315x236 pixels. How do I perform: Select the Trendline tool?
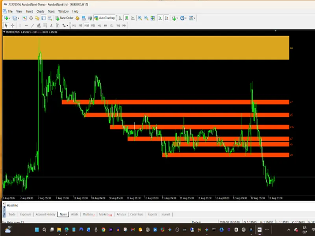pos(33,26)
